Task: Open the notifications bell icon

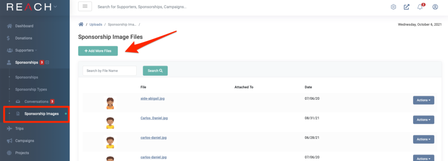Action: (x=420, y=7)
